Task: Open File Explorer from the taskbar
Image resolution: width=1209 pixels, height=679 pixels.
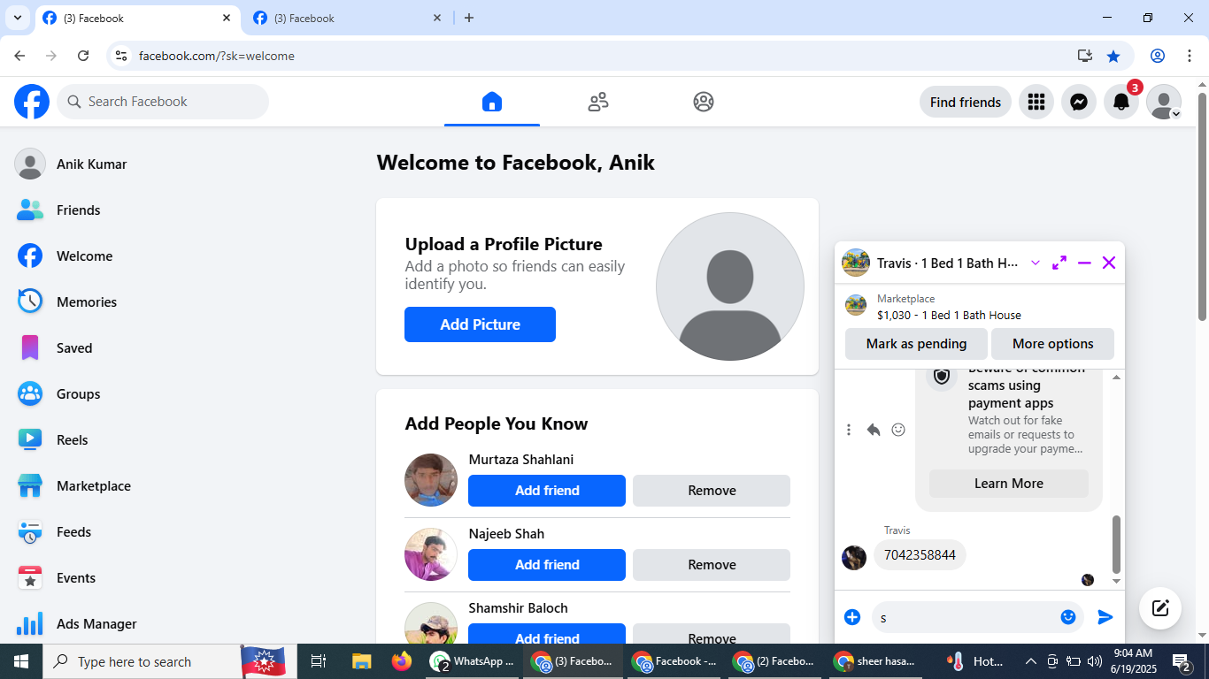Action: 361,661
